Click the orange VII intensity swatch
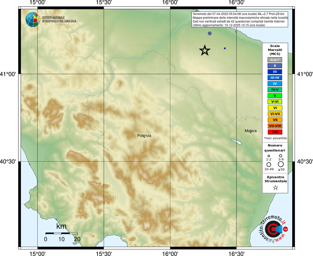Viewport: 313px width, 256px height. 275,120
